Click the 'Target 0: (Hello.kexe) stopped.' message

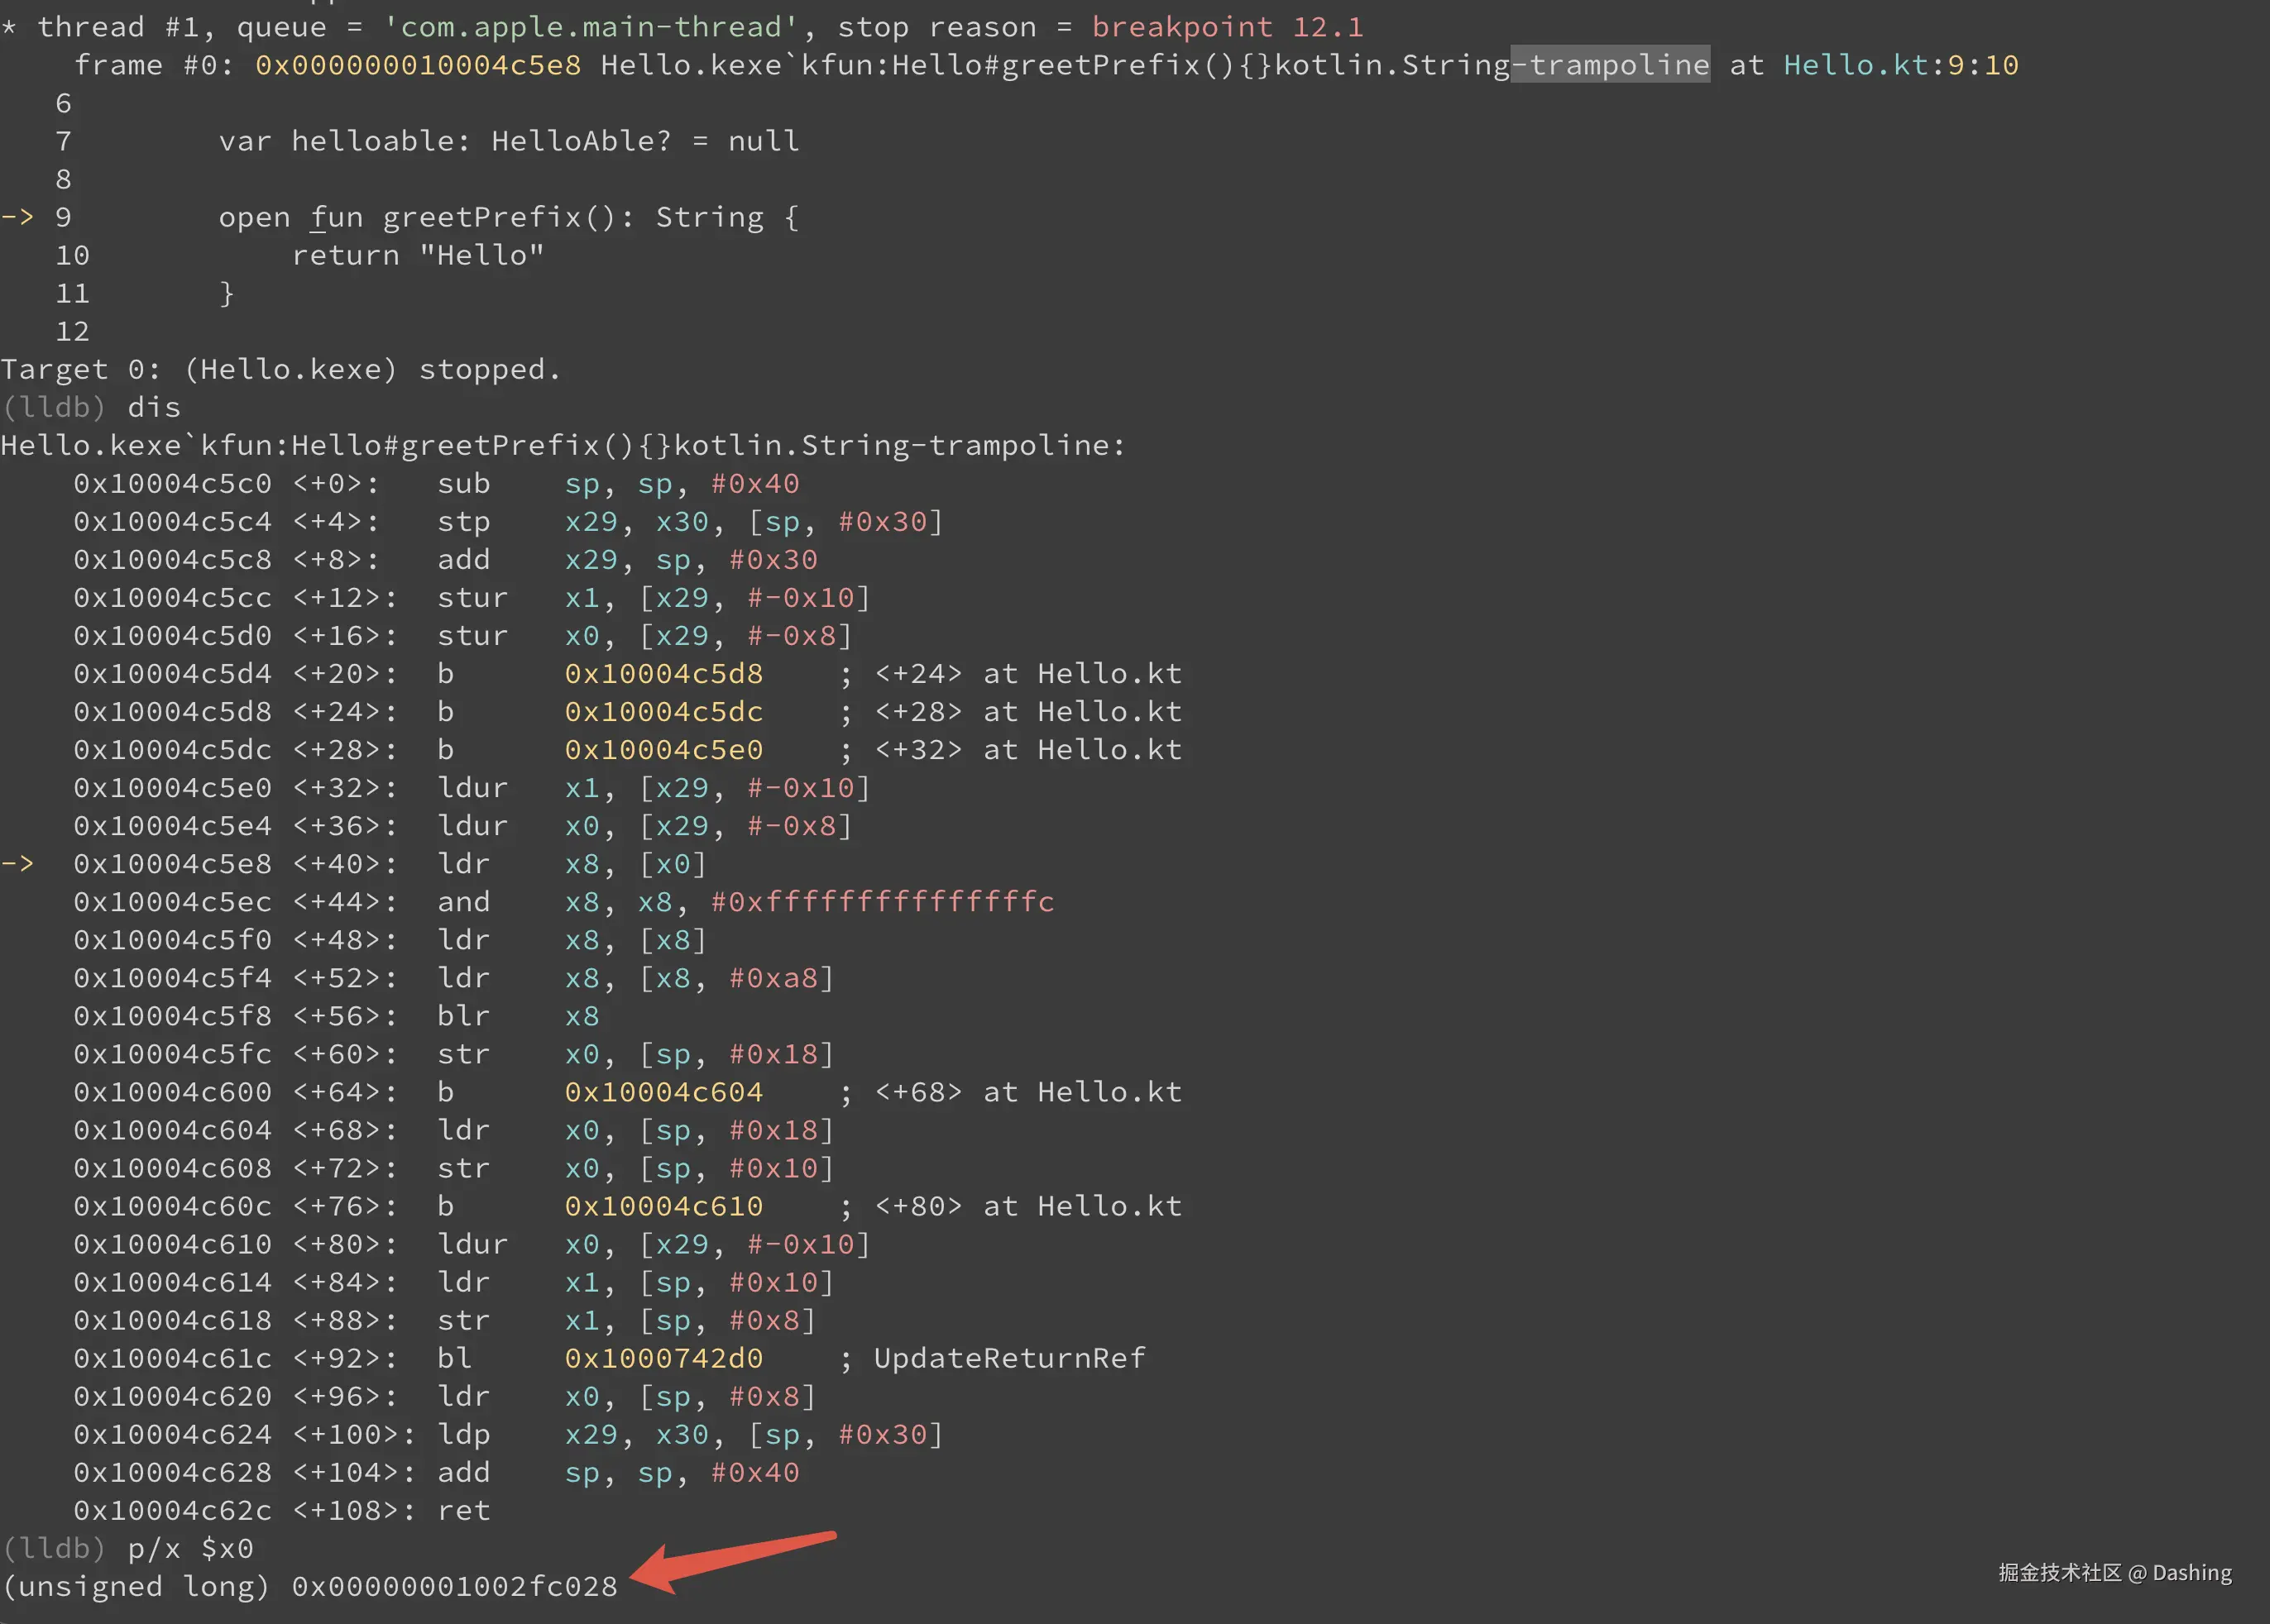[x=280, y=369]
